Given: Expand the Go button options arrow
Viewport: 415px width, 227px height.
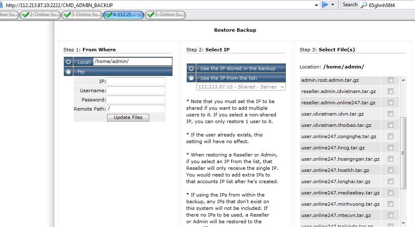Looking at the screenshot, I should [x=332, y=5].
